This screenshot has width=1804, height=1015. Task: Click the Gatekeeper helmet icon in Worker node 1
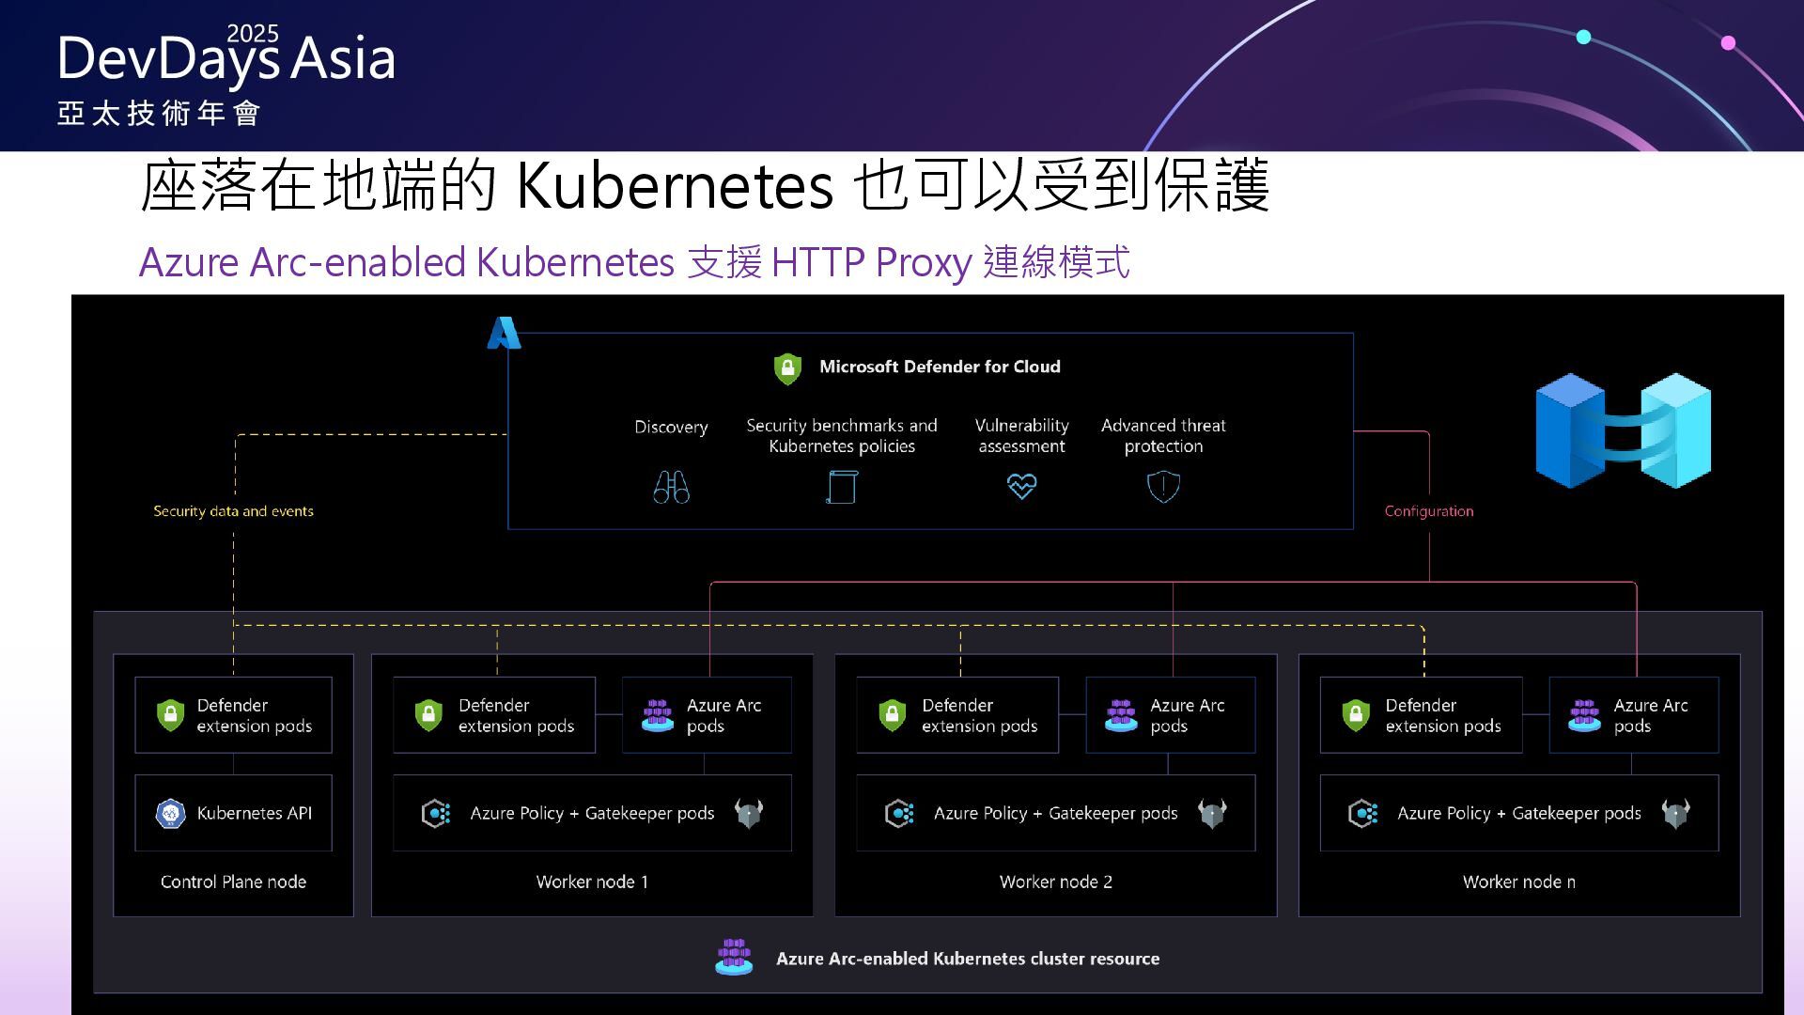[x=749, y=813]
